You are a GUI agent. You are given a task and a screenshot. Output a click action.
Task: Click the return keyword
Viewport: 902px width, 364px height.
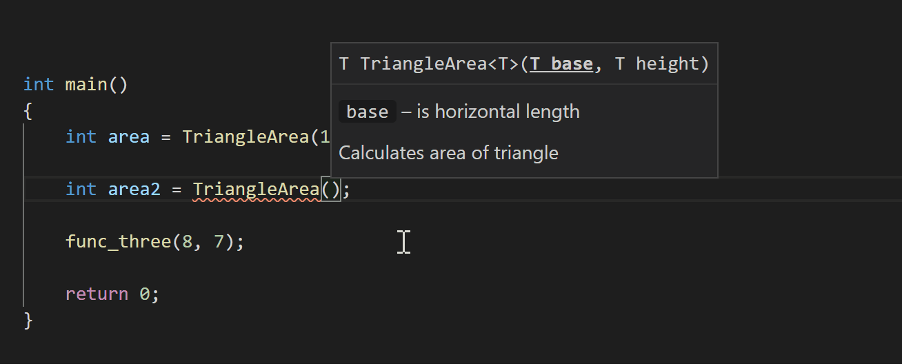[x=97, y=294]
